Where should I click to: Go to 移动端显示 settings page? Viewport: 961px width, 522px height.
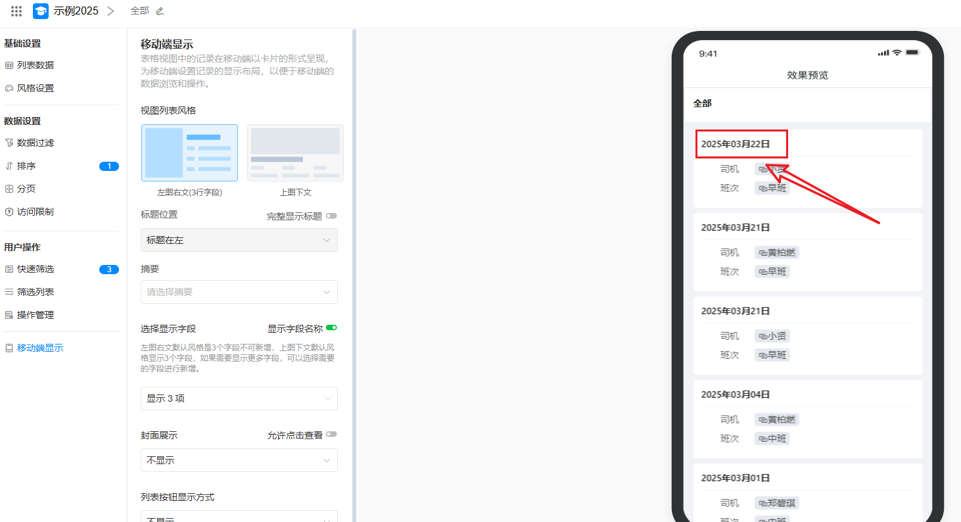coord(40,348)
